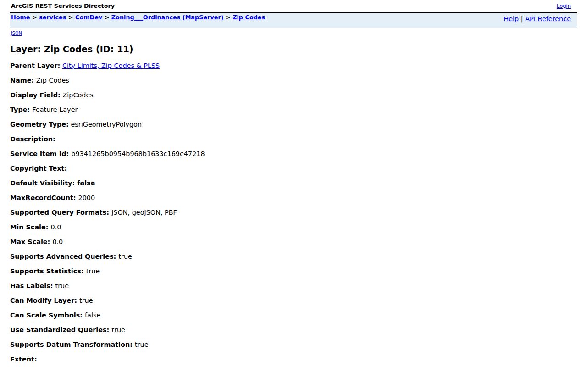This screenshot has height=367, width=587.
Task: Click the Service Item Id value text
Action: [138, 154]
